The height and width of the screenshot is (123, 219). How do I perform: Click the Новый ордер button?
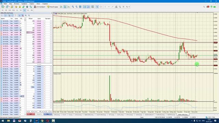53,7
